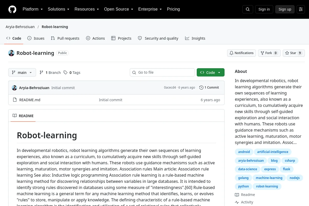This screenshot has height=206, width=309.
Task: Click the Notifications button
Action: pos(242,53)
